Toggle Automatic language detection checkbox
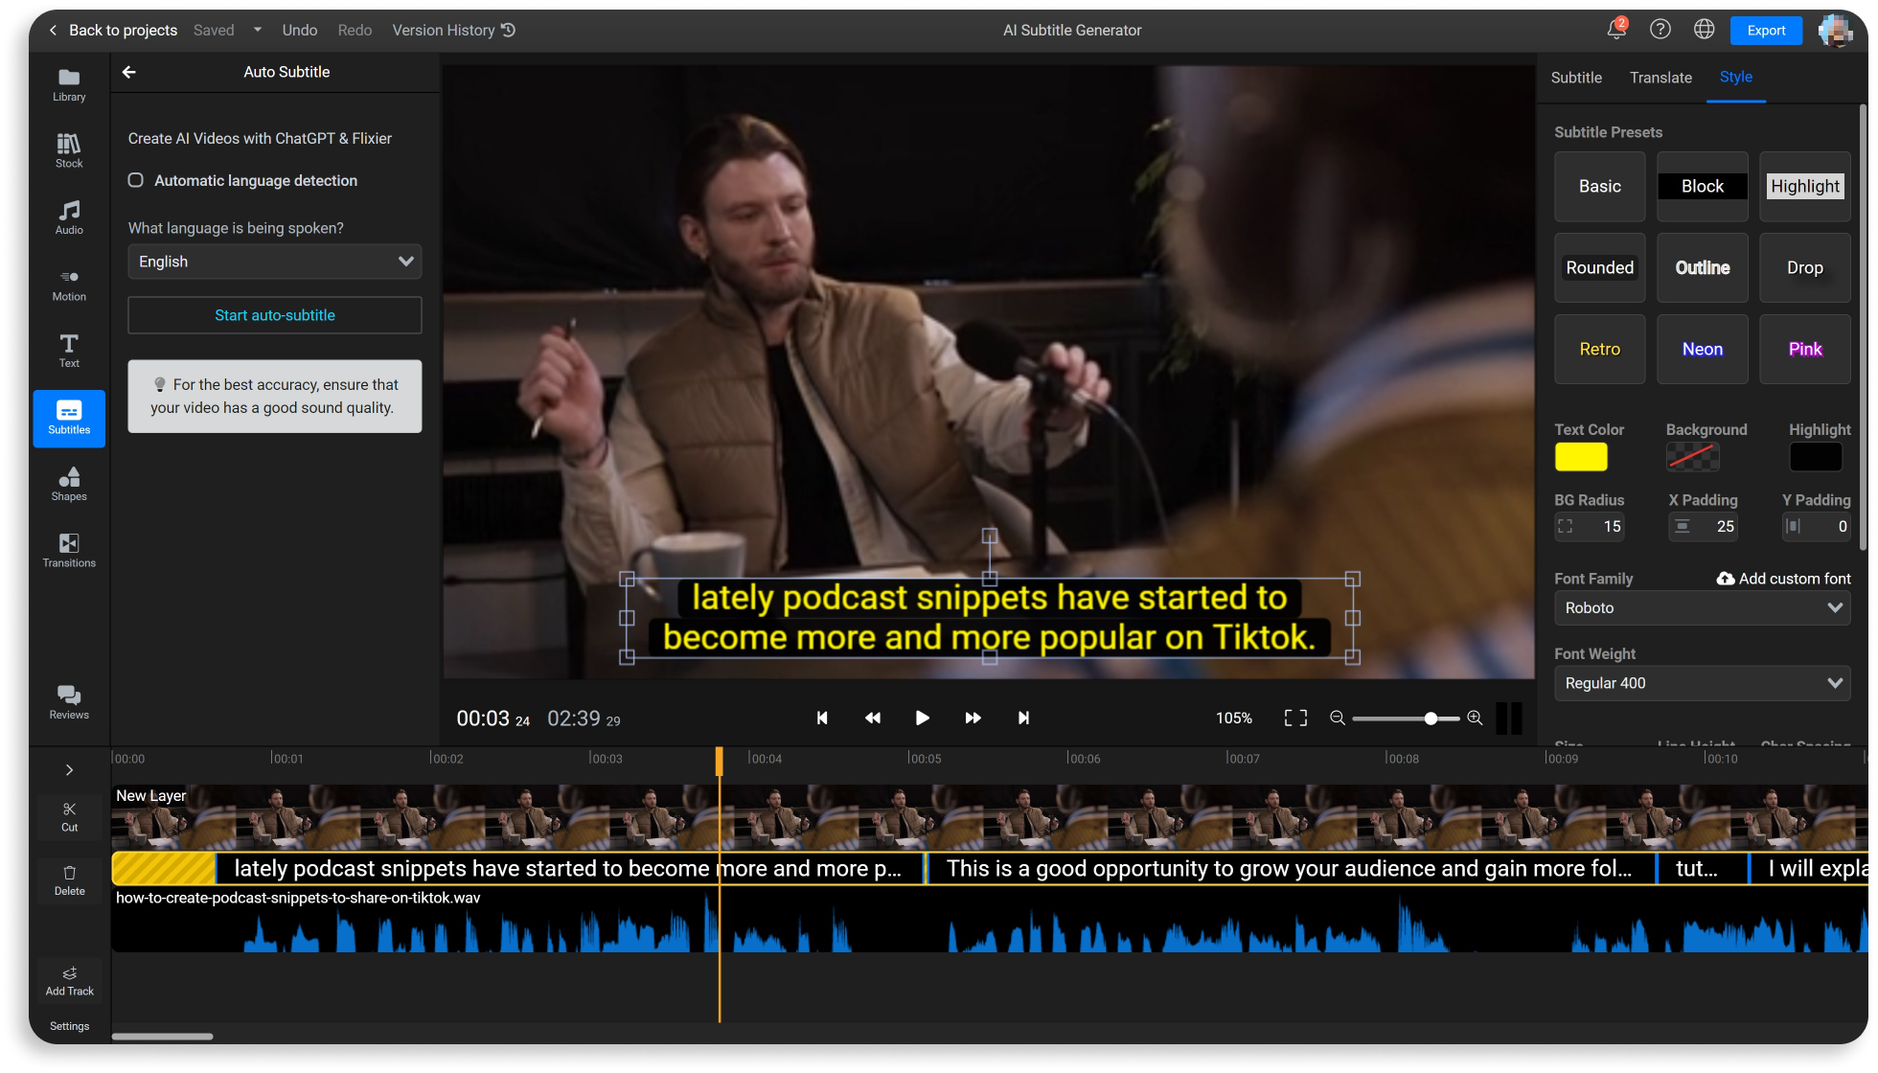 click(x=135, y=180)
